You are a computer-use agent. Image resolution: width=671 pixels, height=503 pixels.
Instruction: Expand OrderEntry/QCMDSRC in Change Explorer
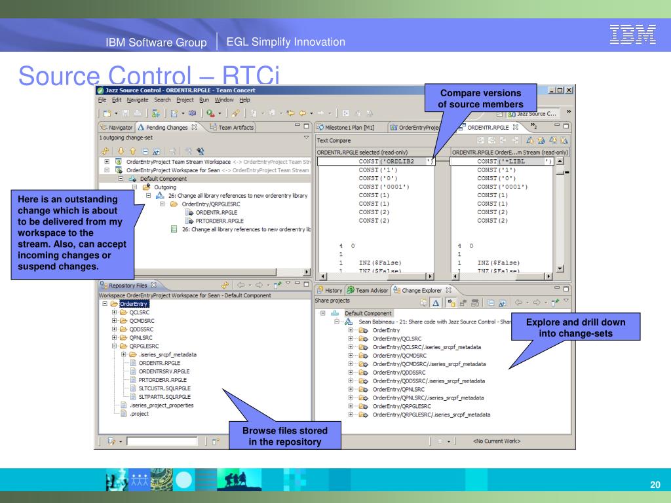pos(351,356)
